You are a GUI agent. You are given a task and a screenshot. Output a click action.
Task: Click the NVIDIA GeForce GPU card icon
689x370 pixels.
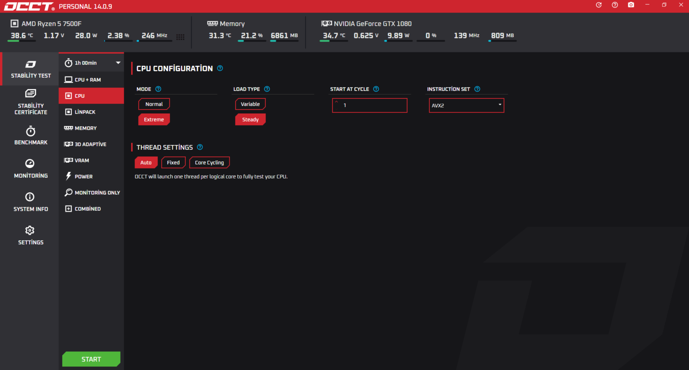(x=327, y=23)
